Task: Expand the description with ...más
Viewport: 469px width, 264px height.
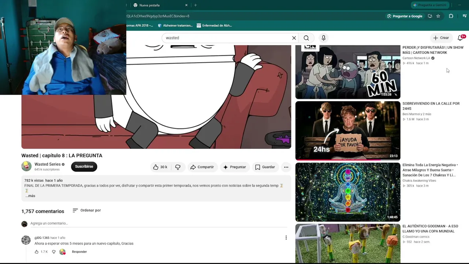Action: tap(30, 196)
